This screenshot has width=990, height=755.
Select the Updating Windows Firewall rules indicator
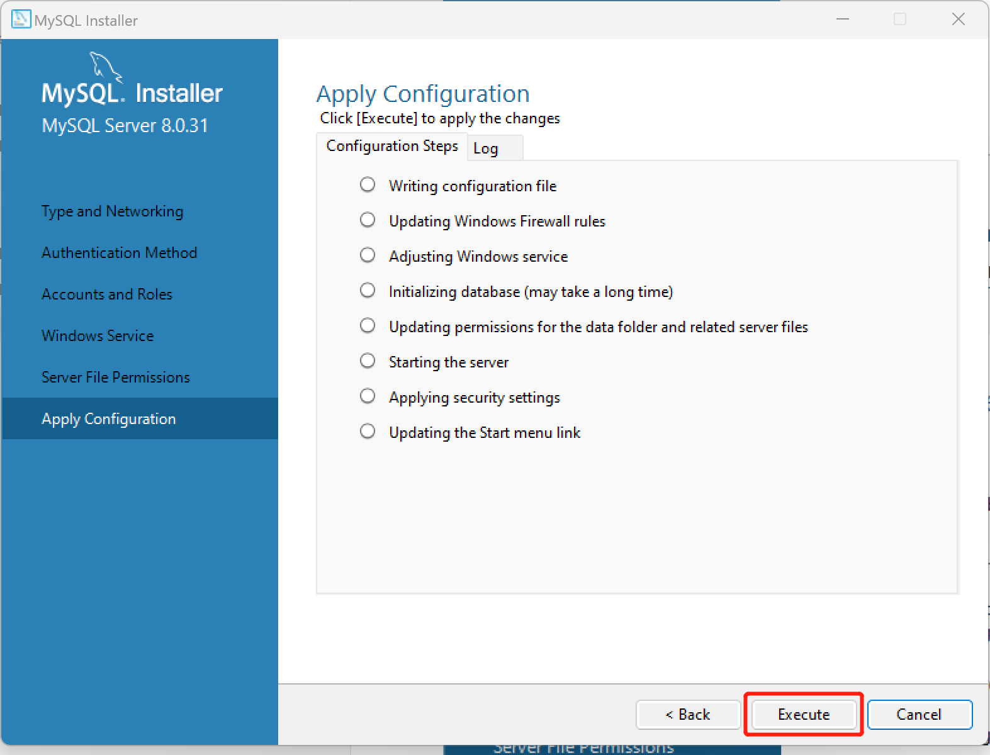[368, 220]
